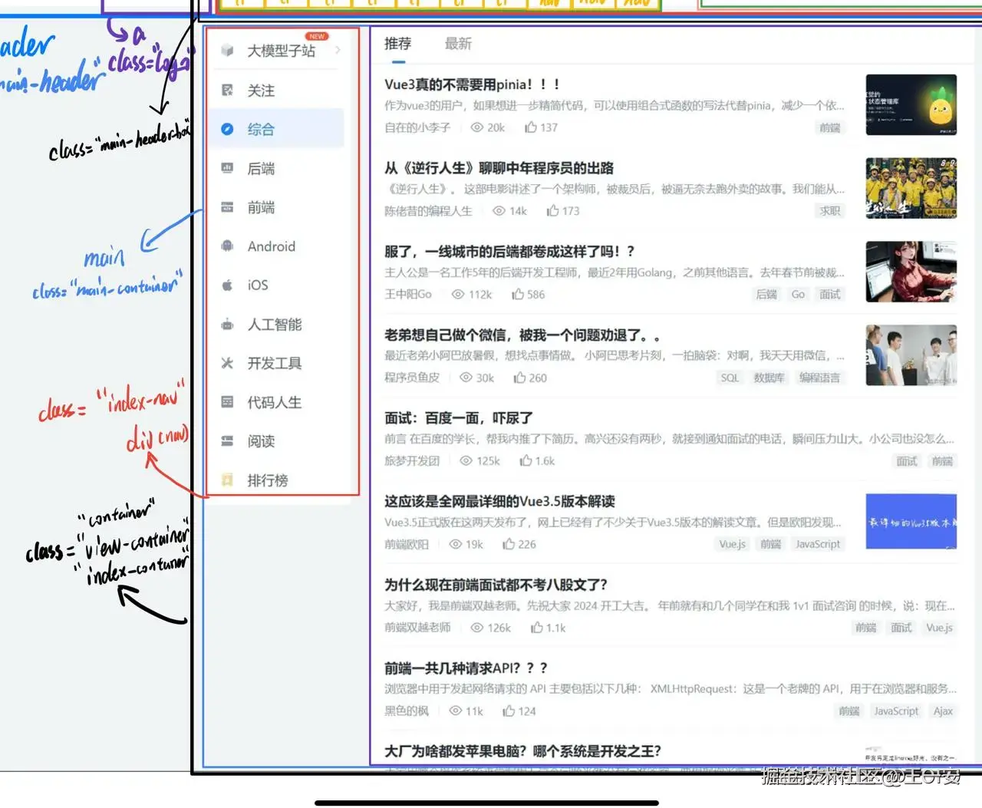Click the 前端 sidebar icon

click(227, 207)
